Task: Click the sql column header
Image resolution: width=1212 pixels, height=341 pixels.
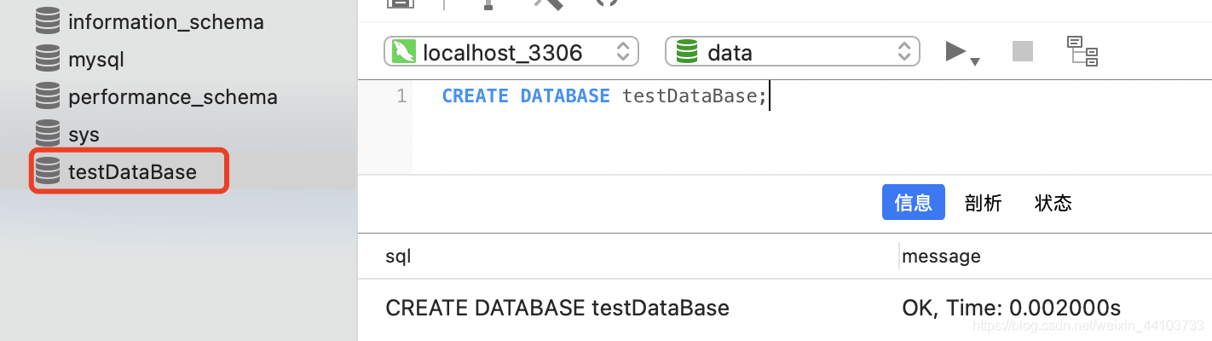Action: click(x=398, y=256)
